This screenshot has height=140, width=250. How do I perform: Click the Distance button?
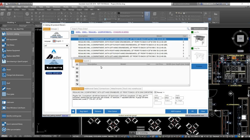[x=98, y=111]
